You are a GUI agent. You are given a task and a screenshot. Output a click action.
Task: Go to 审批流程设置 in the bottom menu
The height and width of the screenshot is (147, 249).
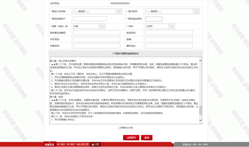coord(83,145)
